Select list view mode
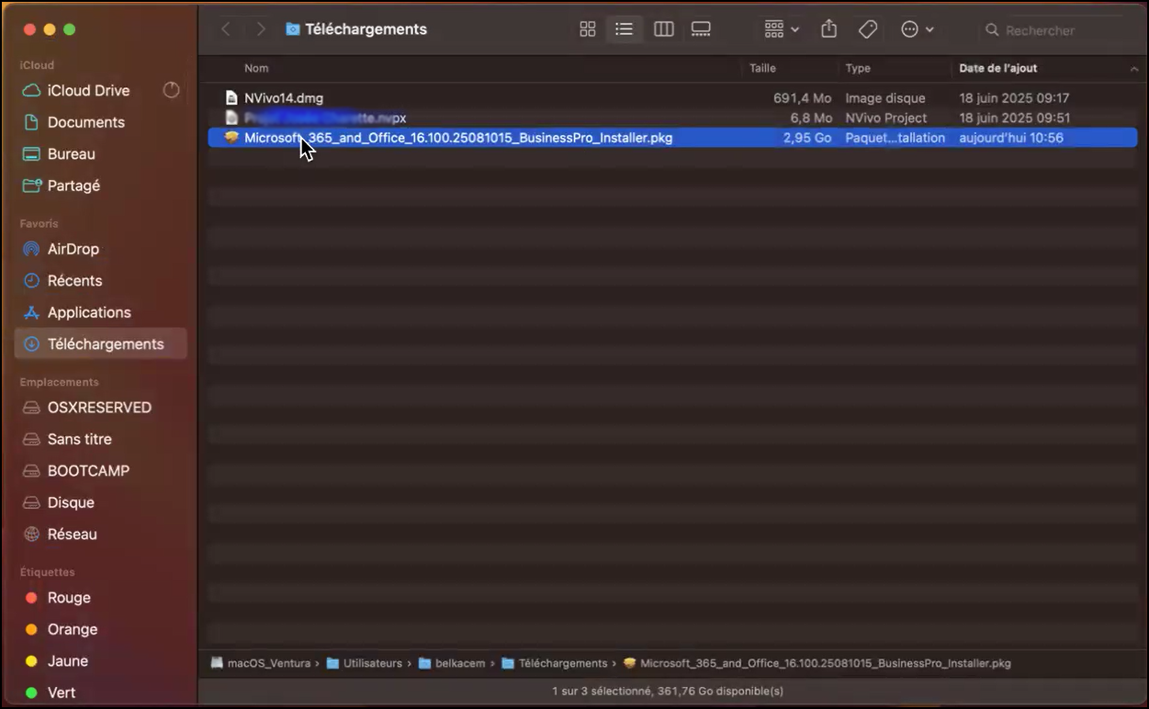Image resolution: width=1149 pixels, height=709 pixels. 625,29
